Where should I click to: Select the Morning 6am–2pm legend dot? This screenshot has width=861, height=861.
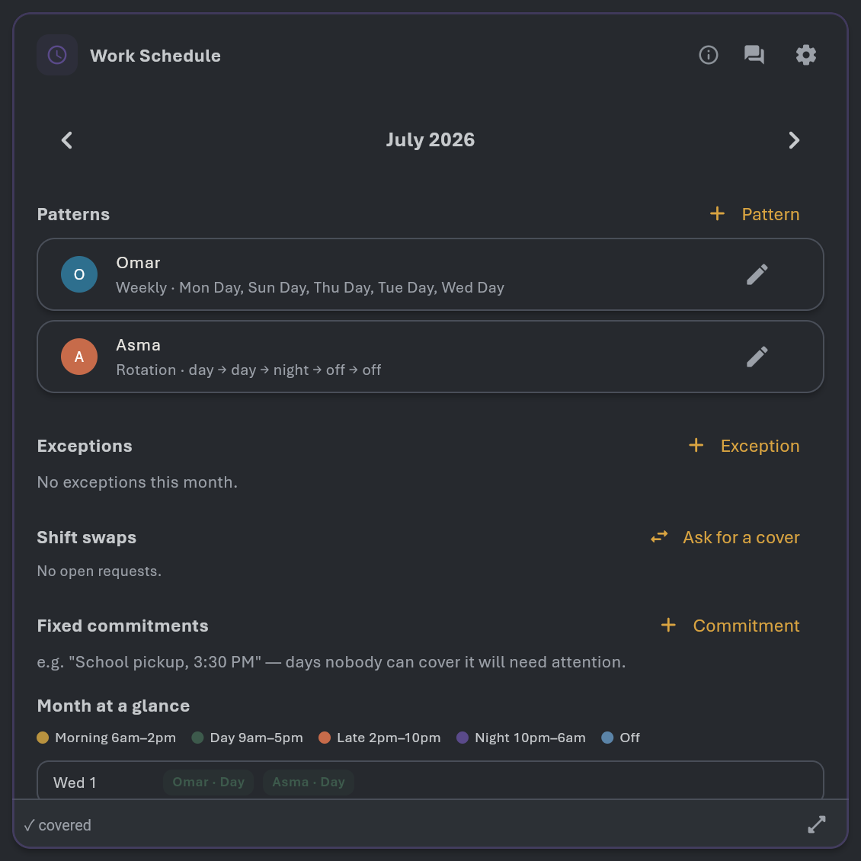click(x=43, y=738)
